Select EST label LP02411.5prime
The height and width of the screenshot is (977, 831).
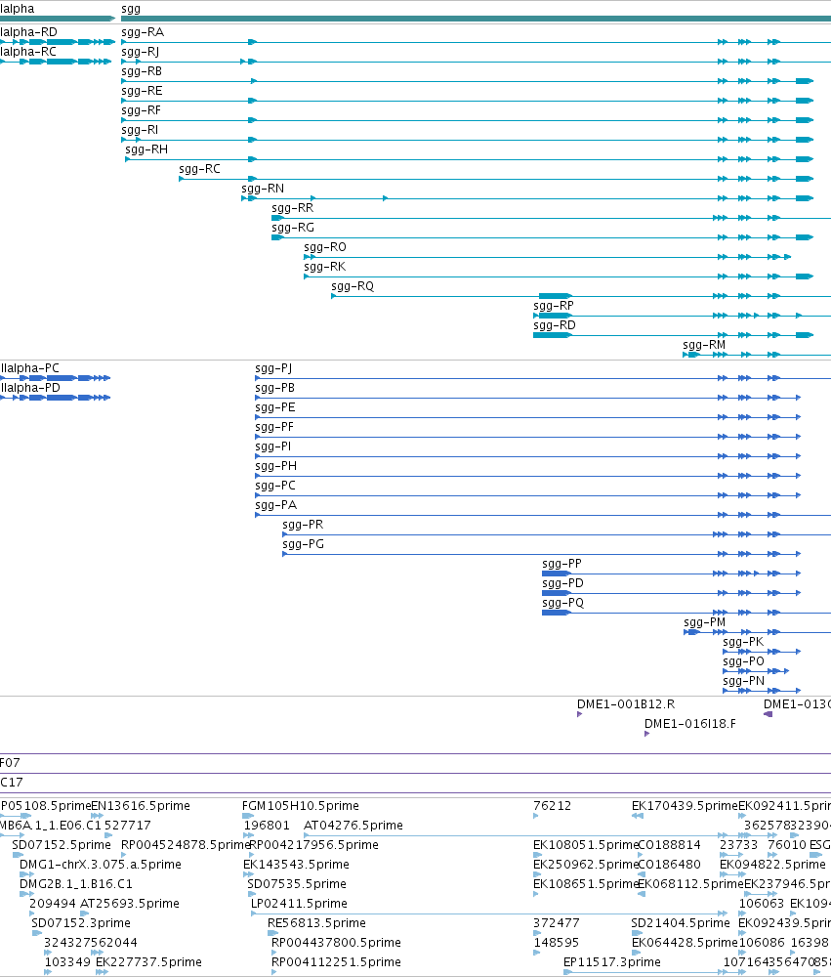[299, 904]
